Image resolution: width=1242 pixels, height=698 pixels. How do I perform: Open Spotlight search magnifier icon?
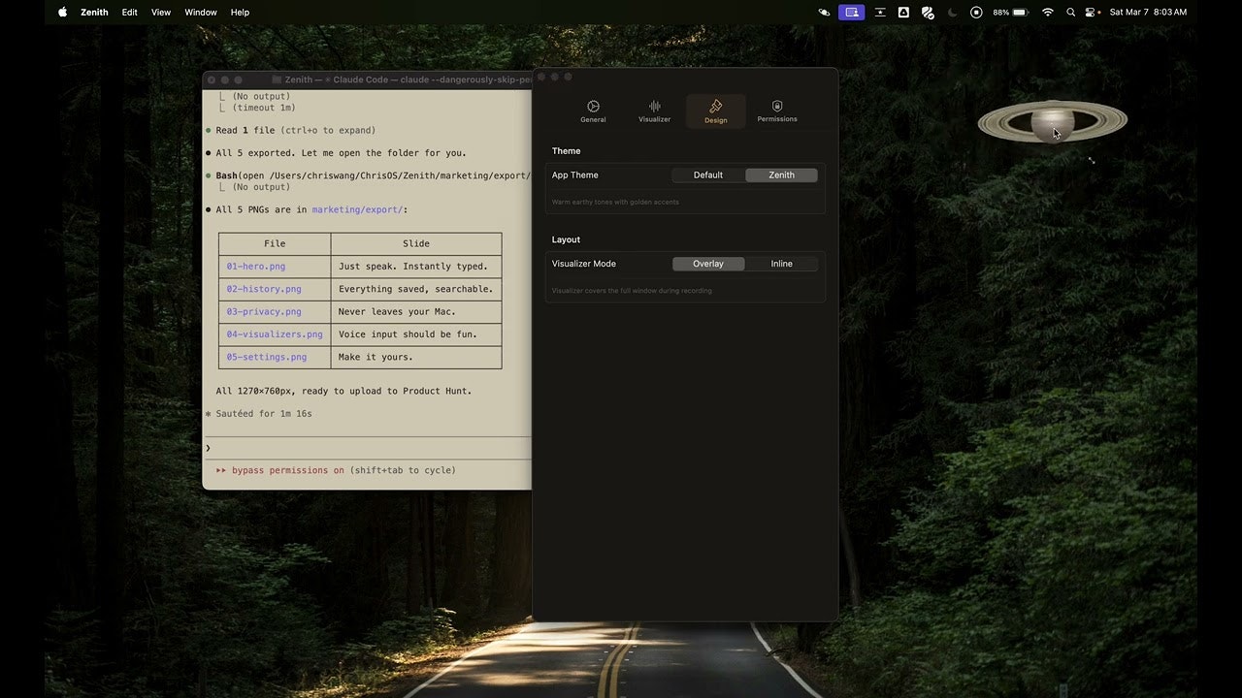(x=1070, y=13)
